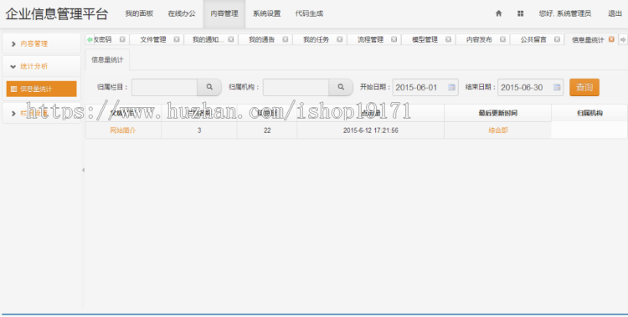Open 系统设置 in top navigation

tap(267, 13)
